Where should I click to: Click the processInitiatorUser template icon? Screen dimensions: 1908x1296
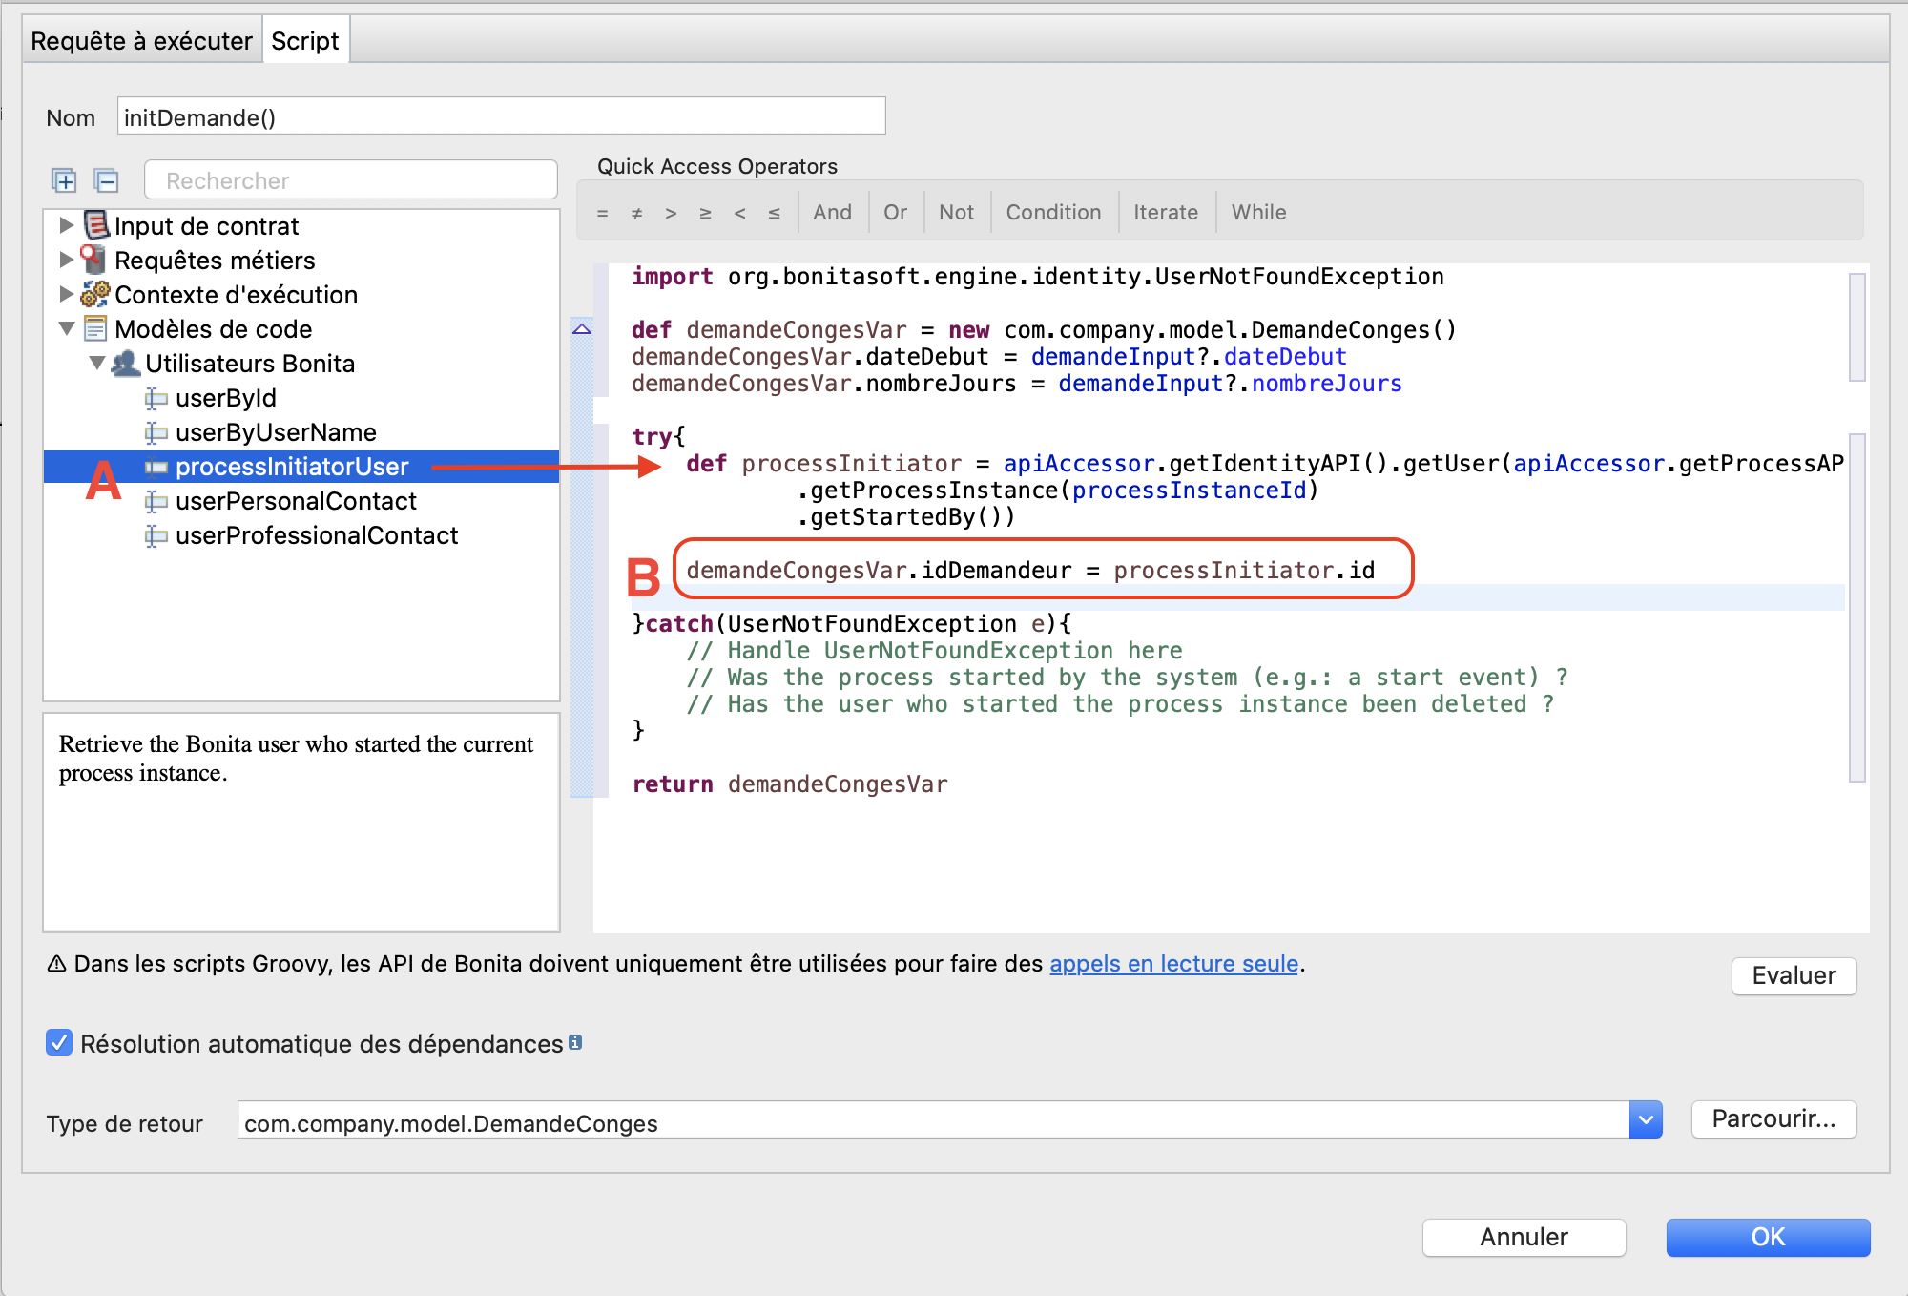point(156,467)
